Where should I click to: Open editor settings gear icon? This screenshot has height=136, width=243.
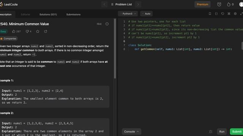[235, 14]
